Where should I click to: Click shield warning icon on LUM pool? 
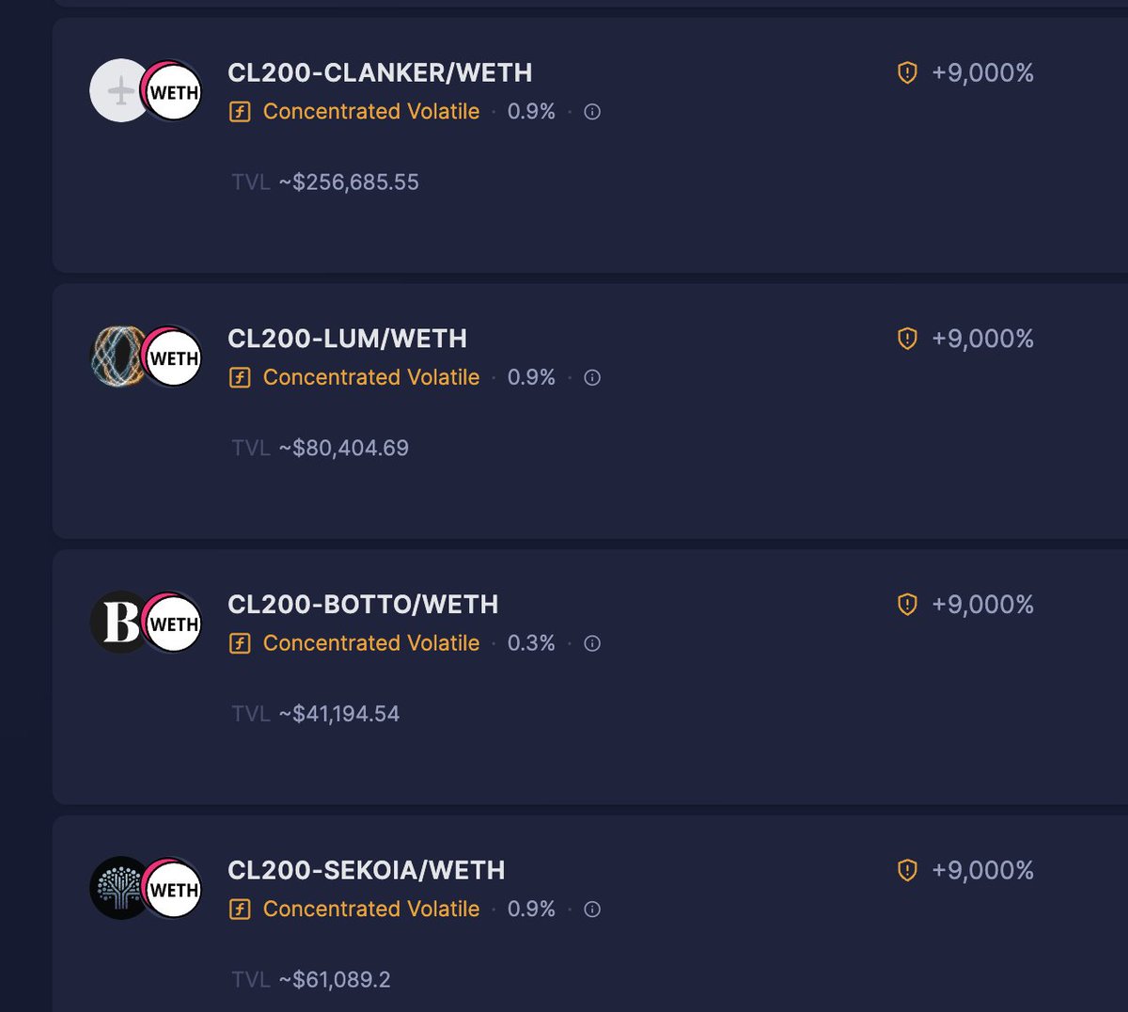907,339
